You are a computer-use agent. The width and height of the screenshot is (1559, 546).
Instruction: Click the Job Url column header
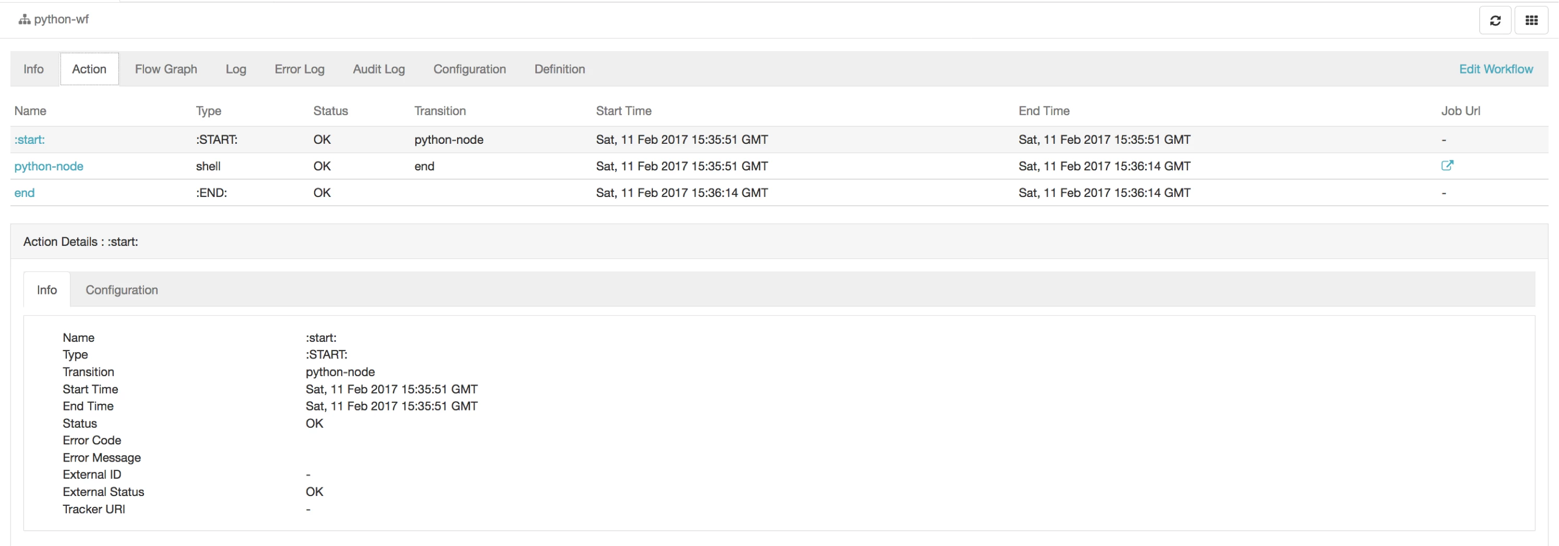click(1460, 110)
